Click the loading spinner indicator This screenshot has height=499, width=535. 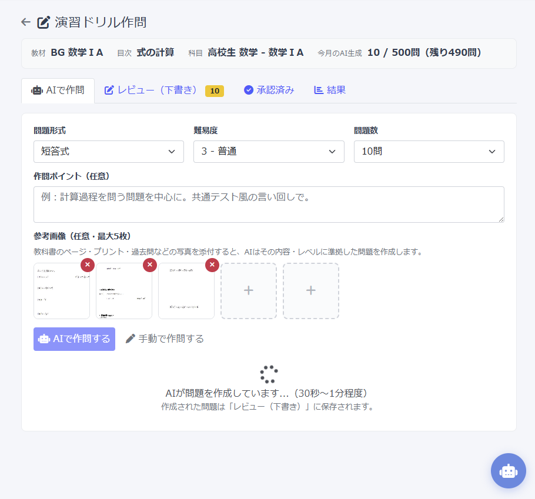tap(269, 374)
